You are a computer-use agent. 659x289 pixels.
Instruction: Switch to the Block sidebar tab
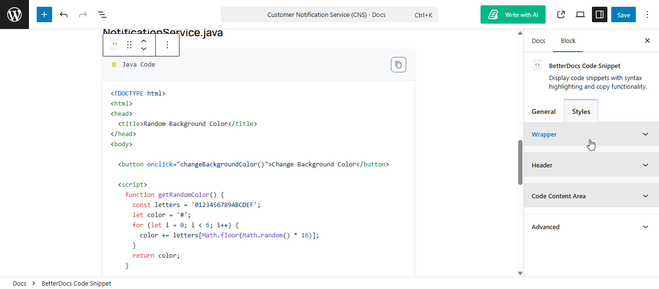click(x=568, y=41)
